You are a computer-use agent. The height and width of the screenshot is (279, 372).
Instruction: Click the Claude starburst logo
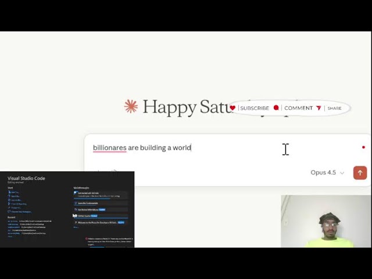131,106
